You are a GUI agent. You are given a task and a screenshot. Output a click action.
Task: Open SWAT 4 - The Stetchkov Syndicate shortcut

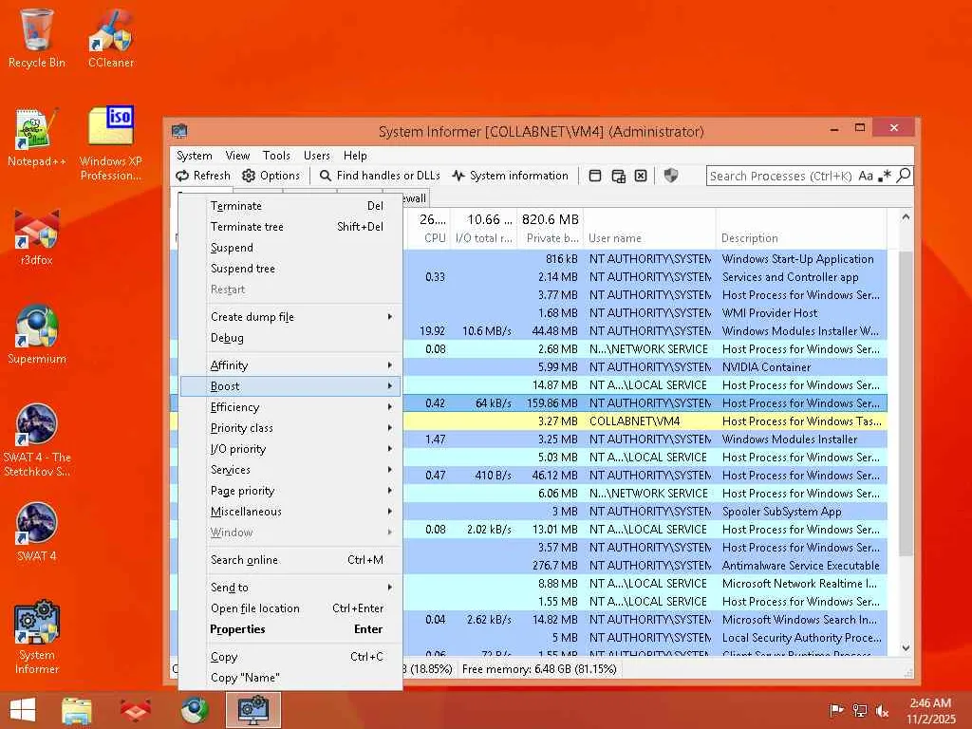(x=37, y=440)
